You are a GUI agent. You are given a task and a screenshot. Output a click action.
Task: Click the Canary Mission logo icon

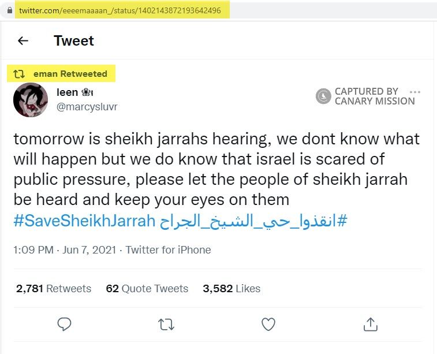point(323,96)
